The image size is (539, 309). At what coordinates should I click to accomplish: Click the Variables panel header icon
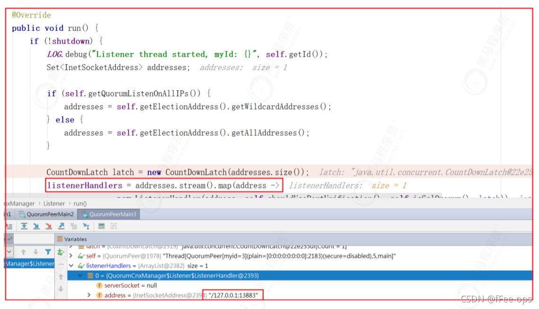(x=60, y=239)
